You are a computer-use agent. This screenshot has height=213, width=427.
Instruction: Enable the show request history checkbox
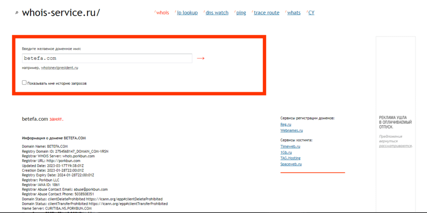point(24,83)
